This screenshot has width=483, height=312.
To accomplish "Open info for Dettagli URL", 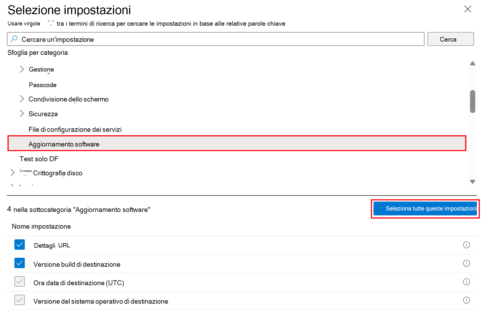I will pyautogui.click(x=466, y=245).
